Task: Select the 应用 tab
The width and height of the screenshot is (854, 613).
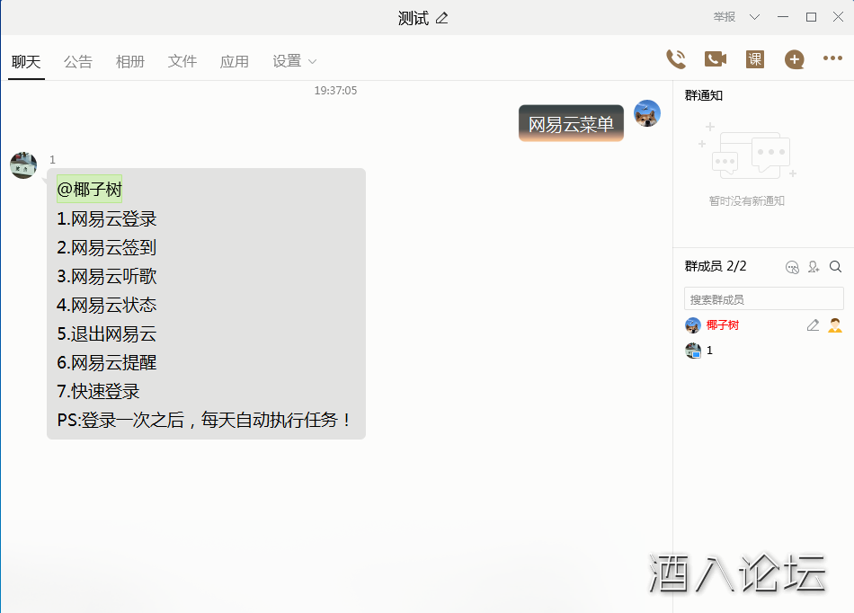Action: [x=235, y=61]
